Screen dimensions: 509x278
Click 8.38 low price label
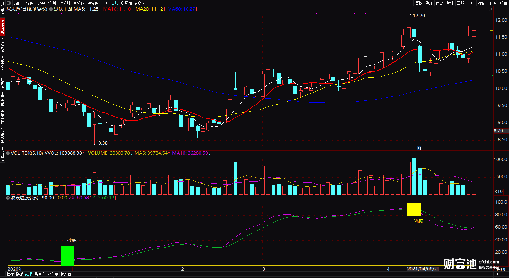point(103,143)
